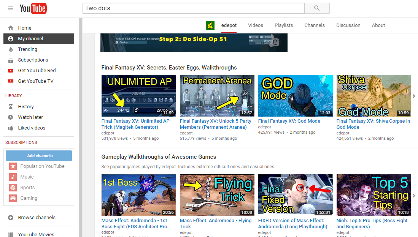Click the Popular on YouTube star icon
The width and height of the screenshot is (418, 237).
[13, 166]
